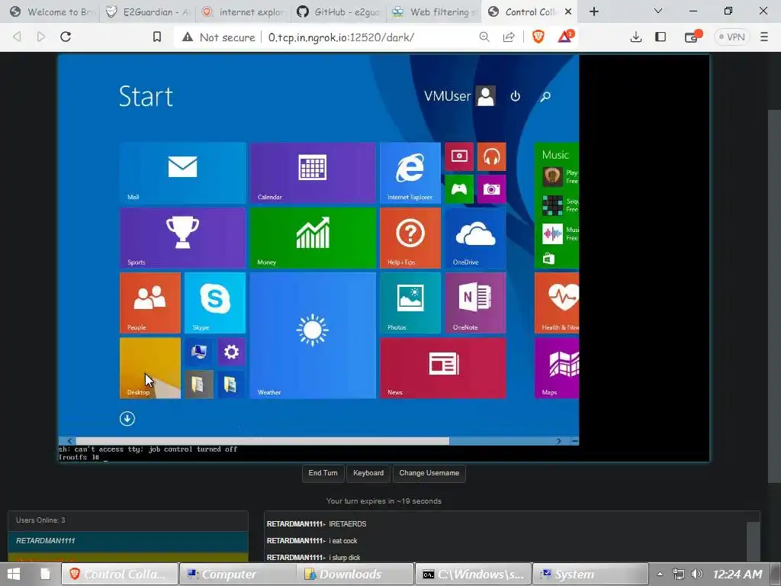Open the Calendar tile

(x=312, y=173)
